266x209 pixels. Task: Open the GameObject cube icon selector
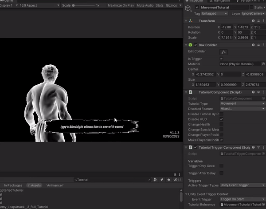click(188, 8)
